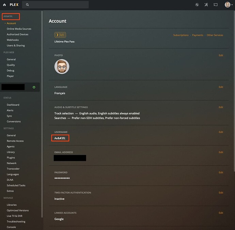Click the green server status icon
235x230 pixels.
(34, 87)
